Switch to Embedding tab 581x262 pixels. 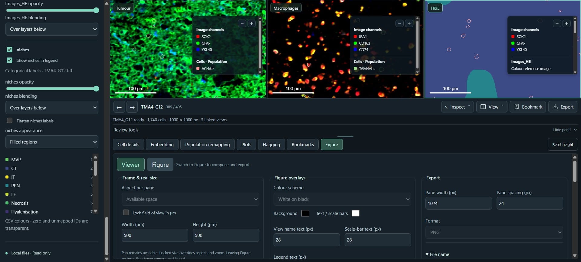[162, 145]
